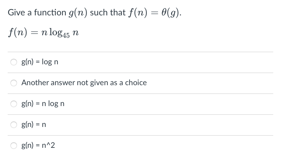Select the fourth radio option from the top
282x161 pixels.
(14, 124)
